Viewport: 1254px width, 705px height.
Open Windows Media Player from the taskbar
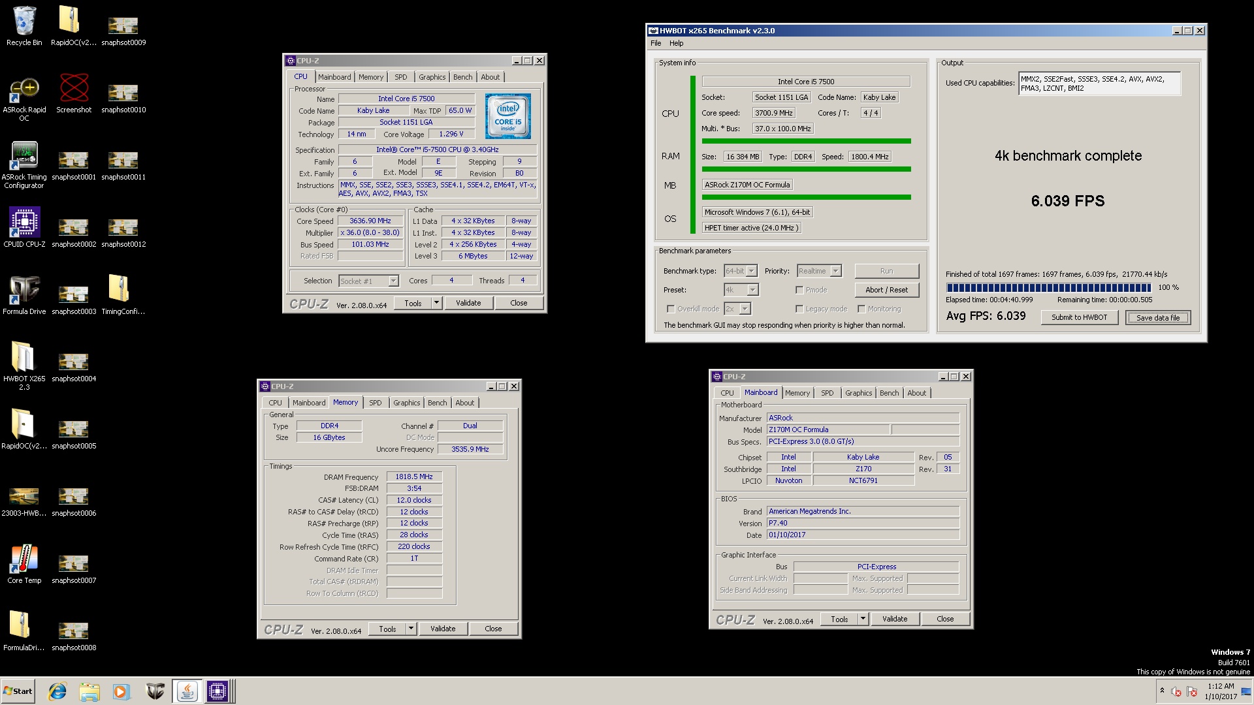point(121,691)
